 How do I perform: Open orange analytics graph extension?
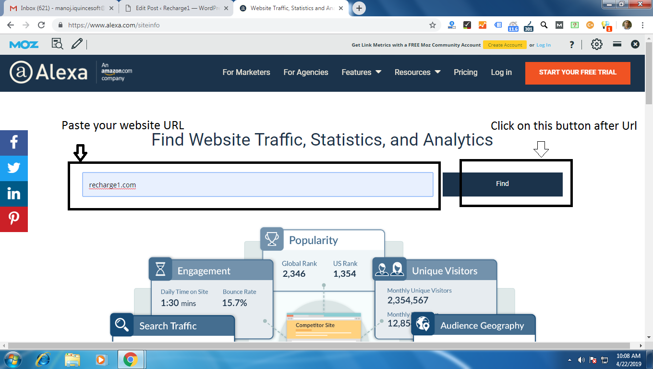click(483, 25)
